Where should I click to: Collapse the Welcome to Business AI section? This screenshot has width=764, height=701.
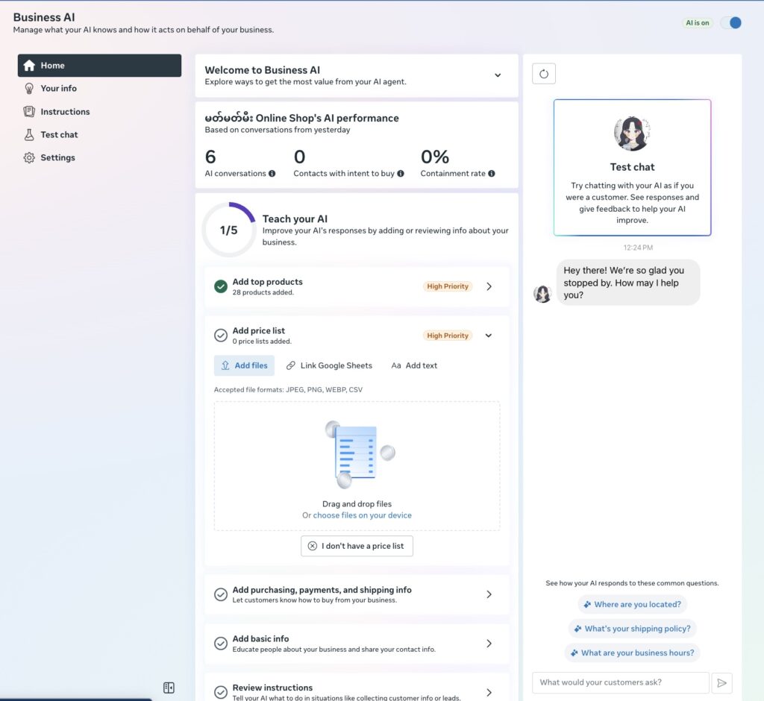(x=498, y=75)
